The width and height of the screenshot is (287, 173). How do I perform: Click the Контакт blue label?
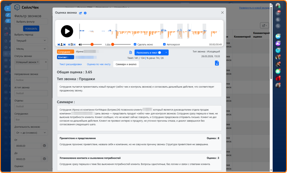pyautogui.click(x=65, y=57)
